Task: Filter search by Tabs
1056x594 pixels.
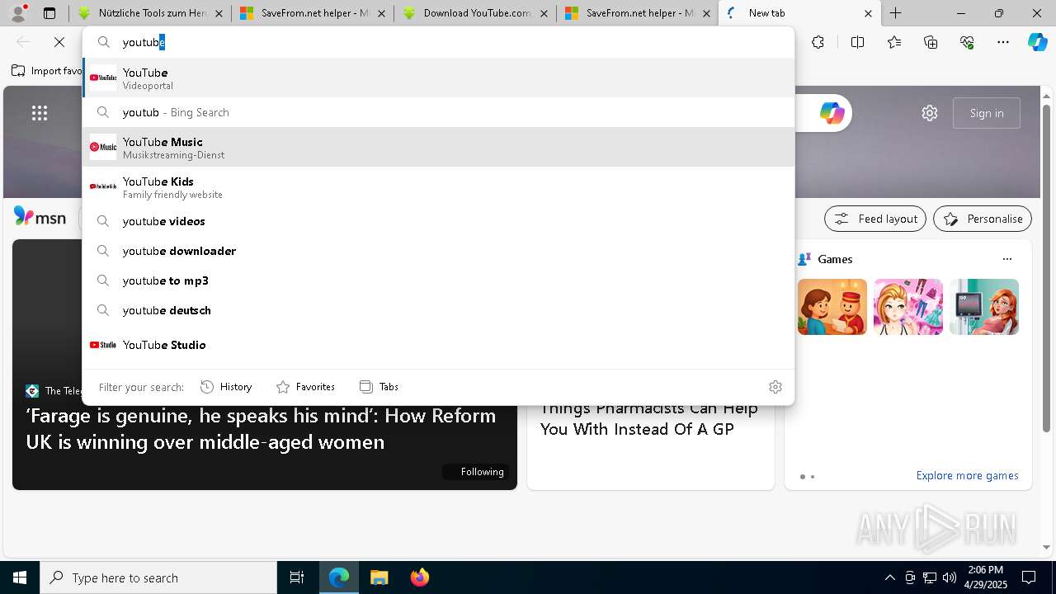Action: pyautogui.click(x=379, y=387)
